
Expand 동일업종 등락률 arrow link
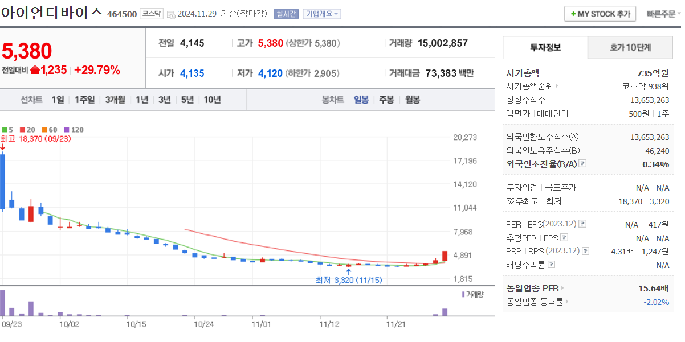[567, 302]
